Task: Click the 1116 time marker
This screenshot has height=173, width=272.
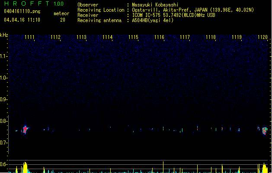Action: [x=159, y=37]
